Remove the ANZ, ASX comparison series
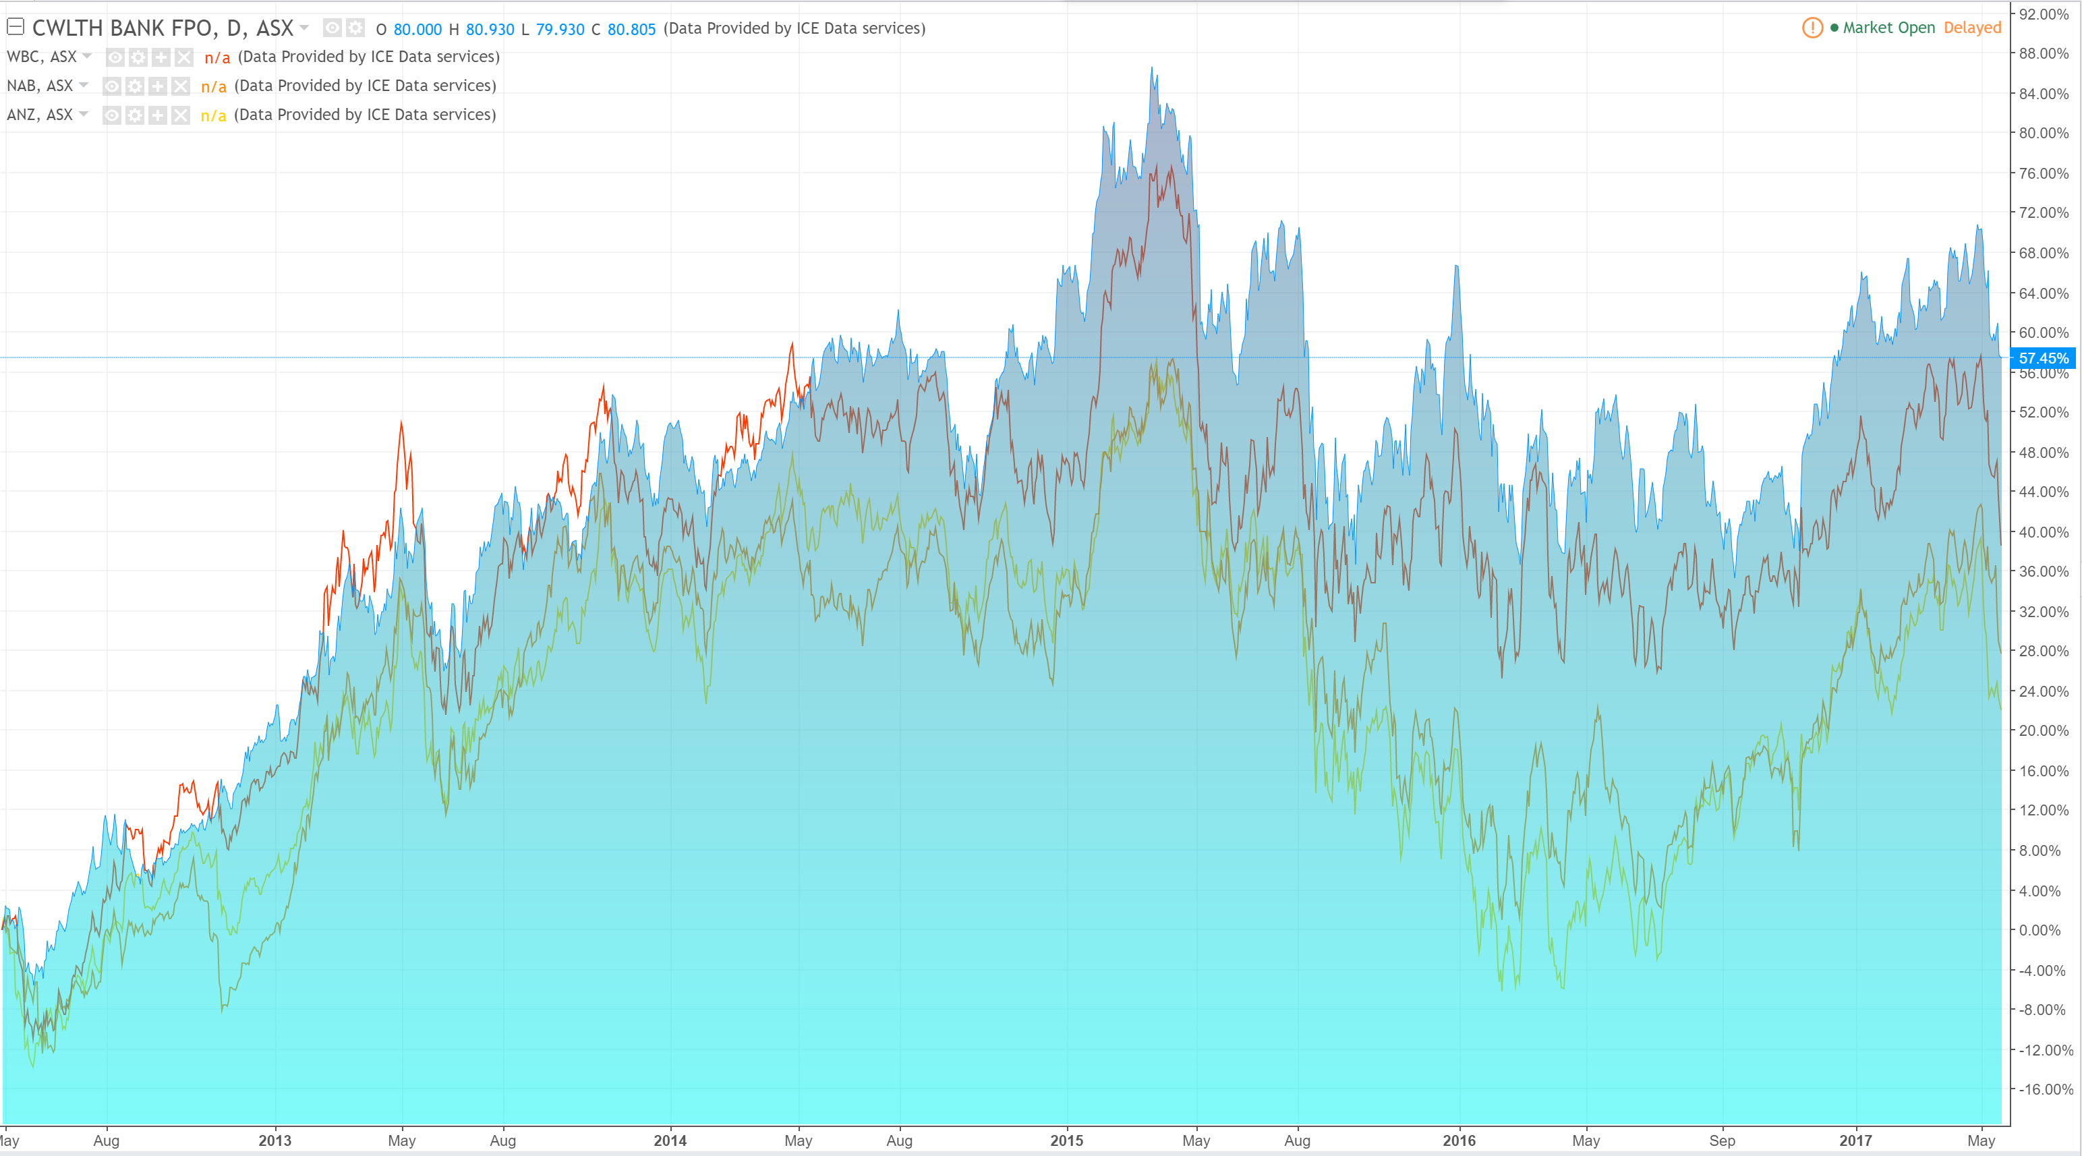Image resolution: width=2082 pixels, height=1156 pixels. [180, 115]
